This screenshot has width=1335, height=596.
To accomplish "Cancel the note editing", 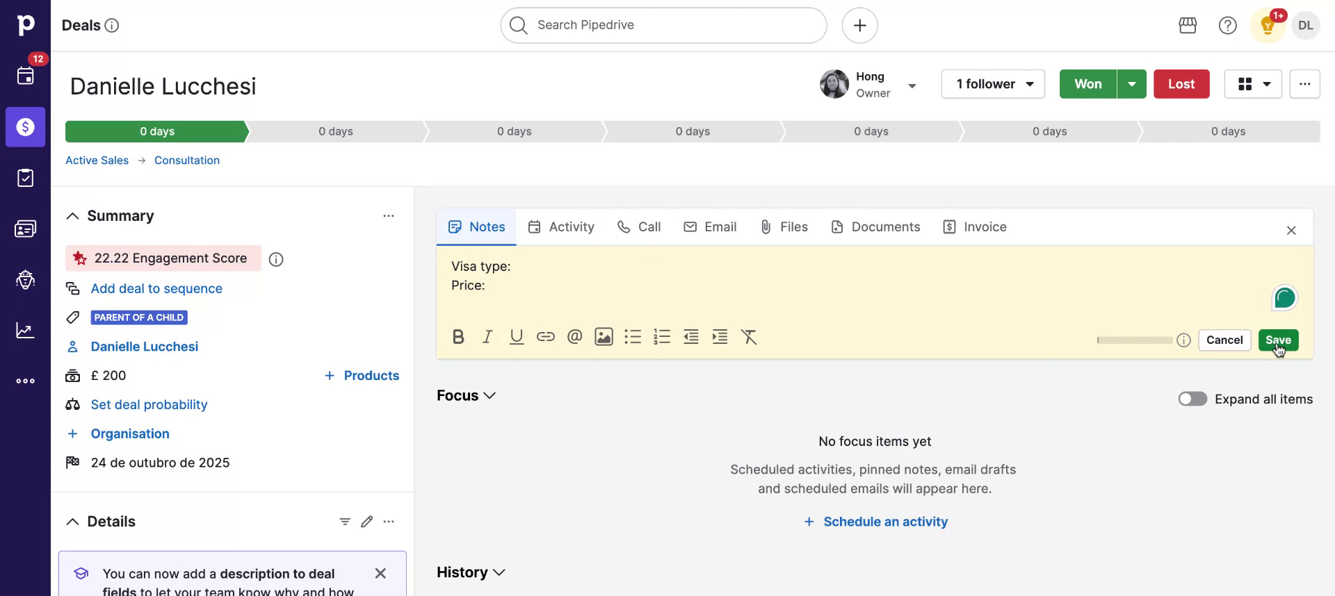I will coord(1224,340).
